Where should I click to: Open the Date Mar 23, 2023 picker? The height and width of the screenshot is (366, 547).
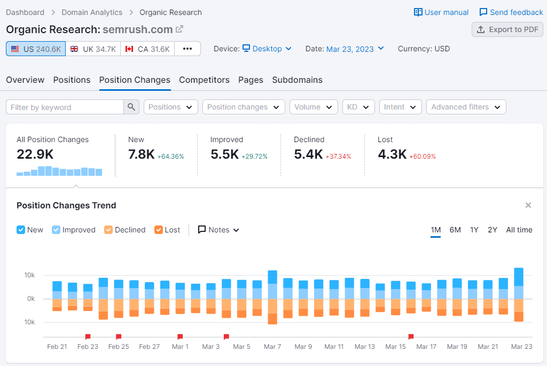tap(355, 49)
